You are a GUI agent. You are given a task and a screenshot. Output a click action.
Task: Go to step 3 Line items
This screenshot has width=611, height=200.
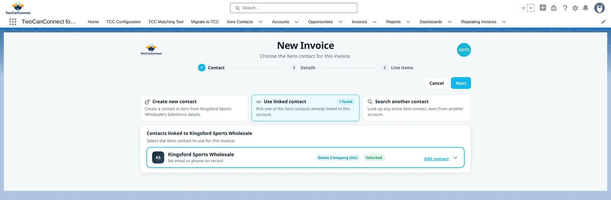[397, 67]
